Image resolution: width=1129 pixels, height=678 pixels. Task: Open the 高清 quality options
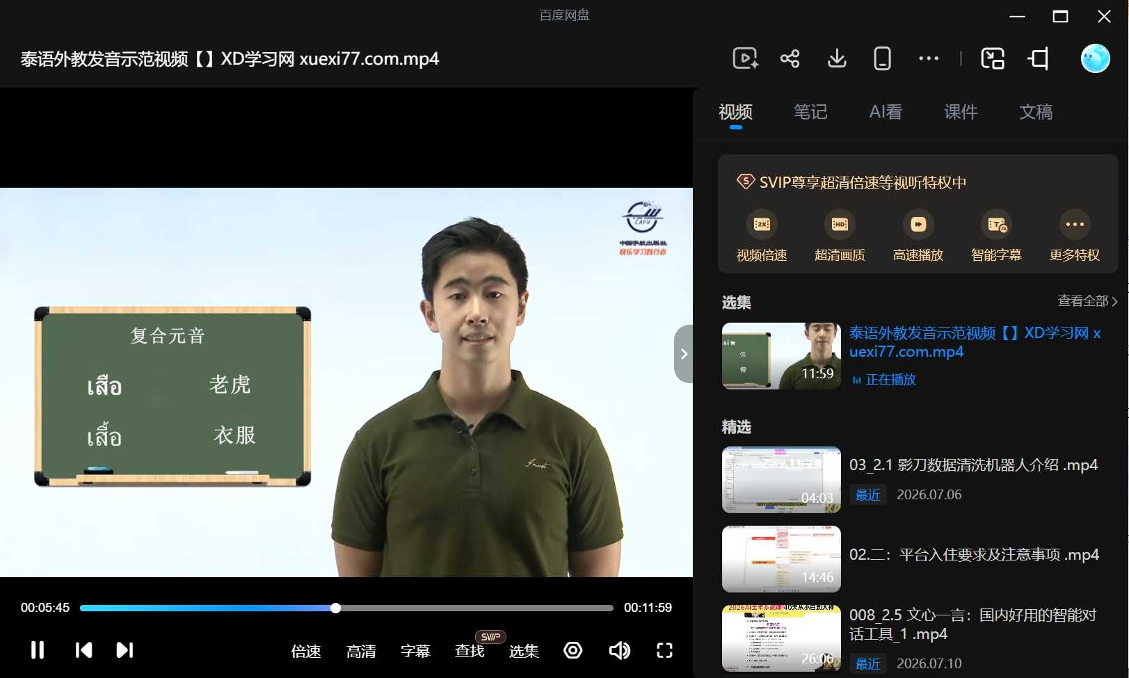click(361, 652)
